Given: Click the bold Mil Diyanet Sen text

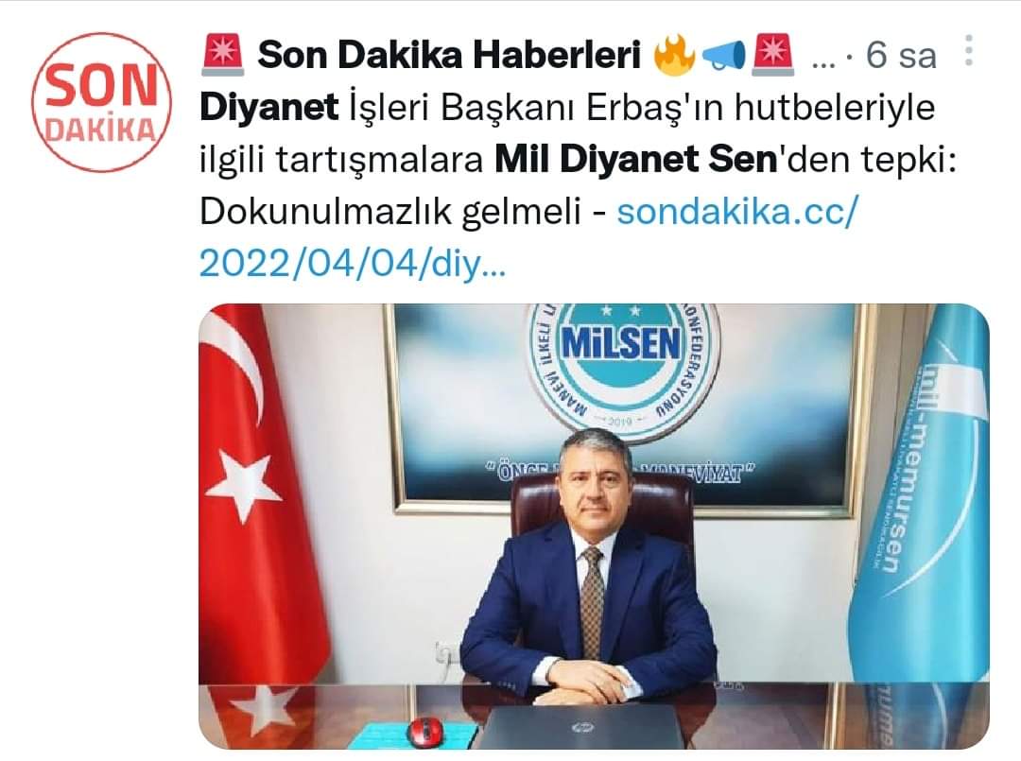Looking at the screenshot, I should (x=636, y=160).
